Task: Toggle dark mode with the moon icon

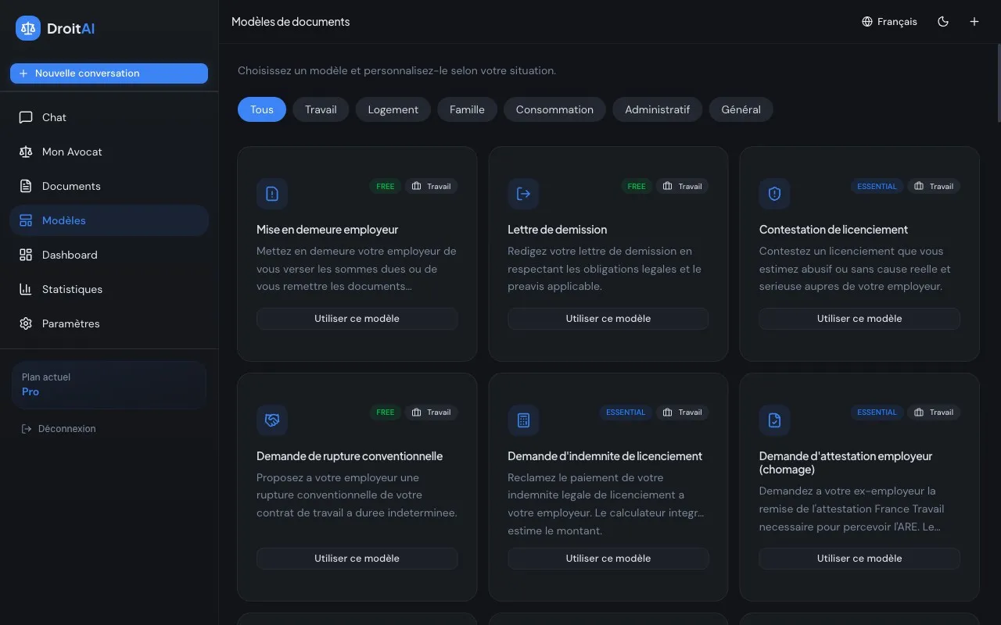Action: (943, 21)
